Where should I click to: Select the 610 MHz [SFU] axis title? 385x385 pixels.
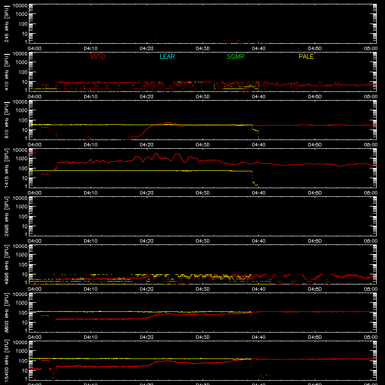click(6, 120)
